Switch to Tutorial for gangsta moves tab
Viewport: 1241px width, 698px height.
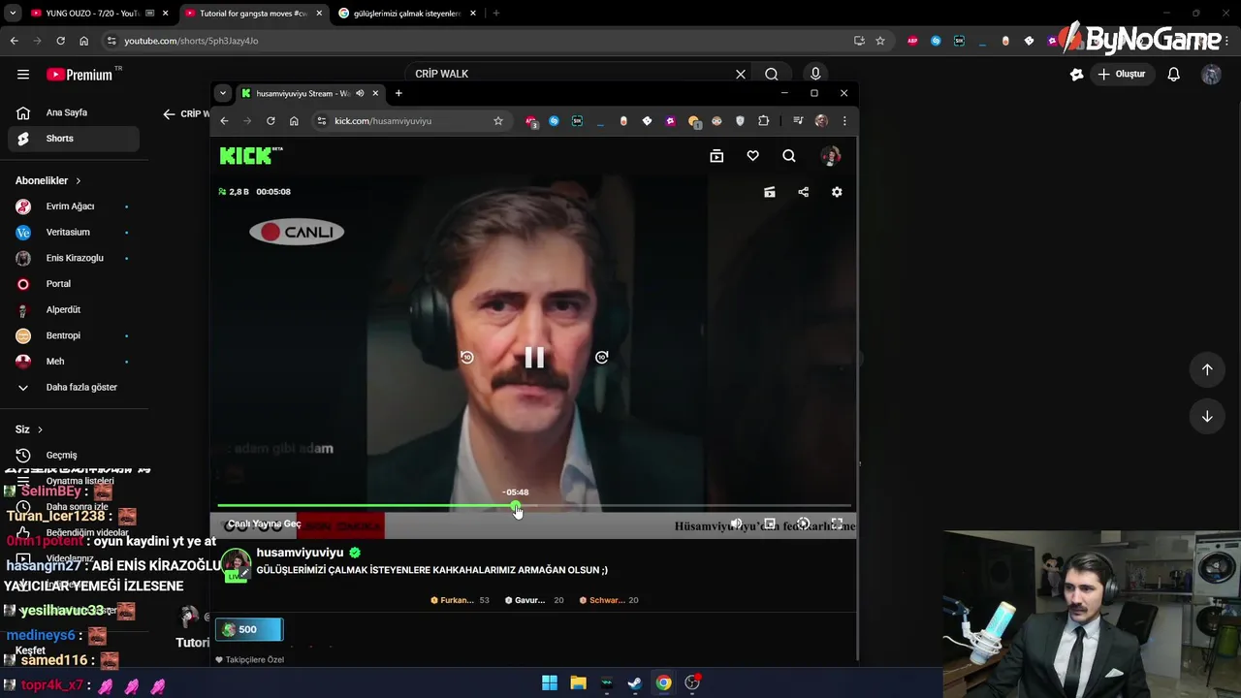(253, 14)
